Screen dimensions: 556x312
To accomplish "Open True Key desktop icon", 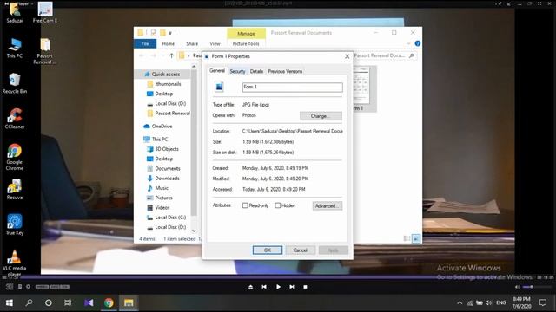I will (15, 224).
